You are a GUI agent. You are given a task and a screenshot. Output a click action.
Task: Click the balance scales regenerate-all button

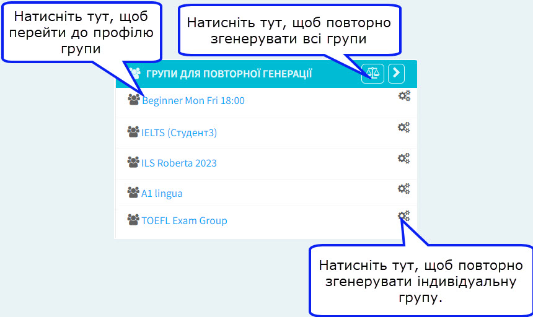tap(372, 73)
